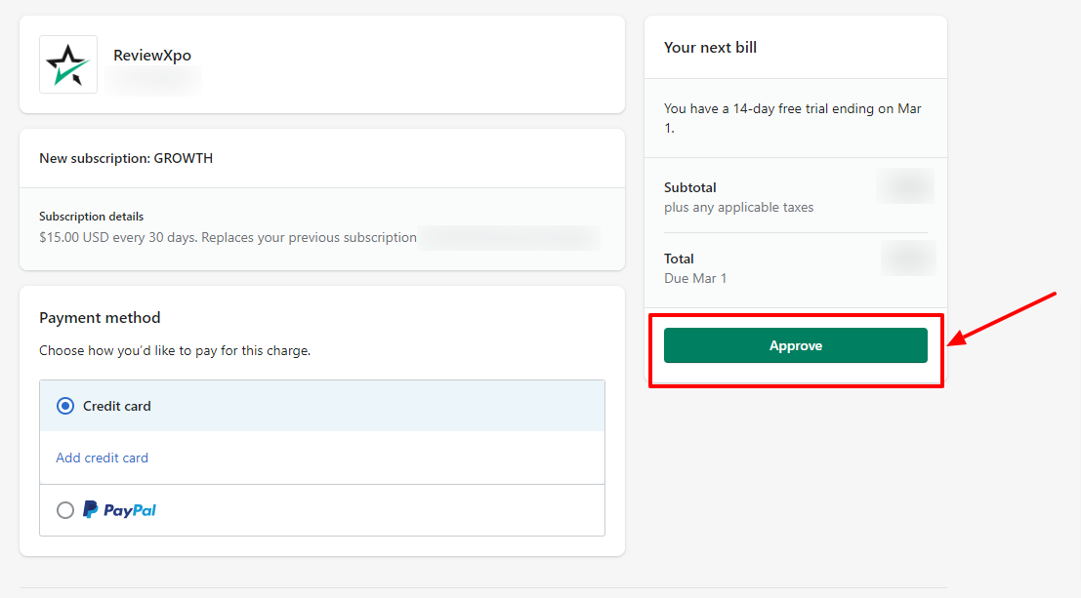Click the Your next bill heading
Viewport: 1081px width, 598px height.
[710, 47]
